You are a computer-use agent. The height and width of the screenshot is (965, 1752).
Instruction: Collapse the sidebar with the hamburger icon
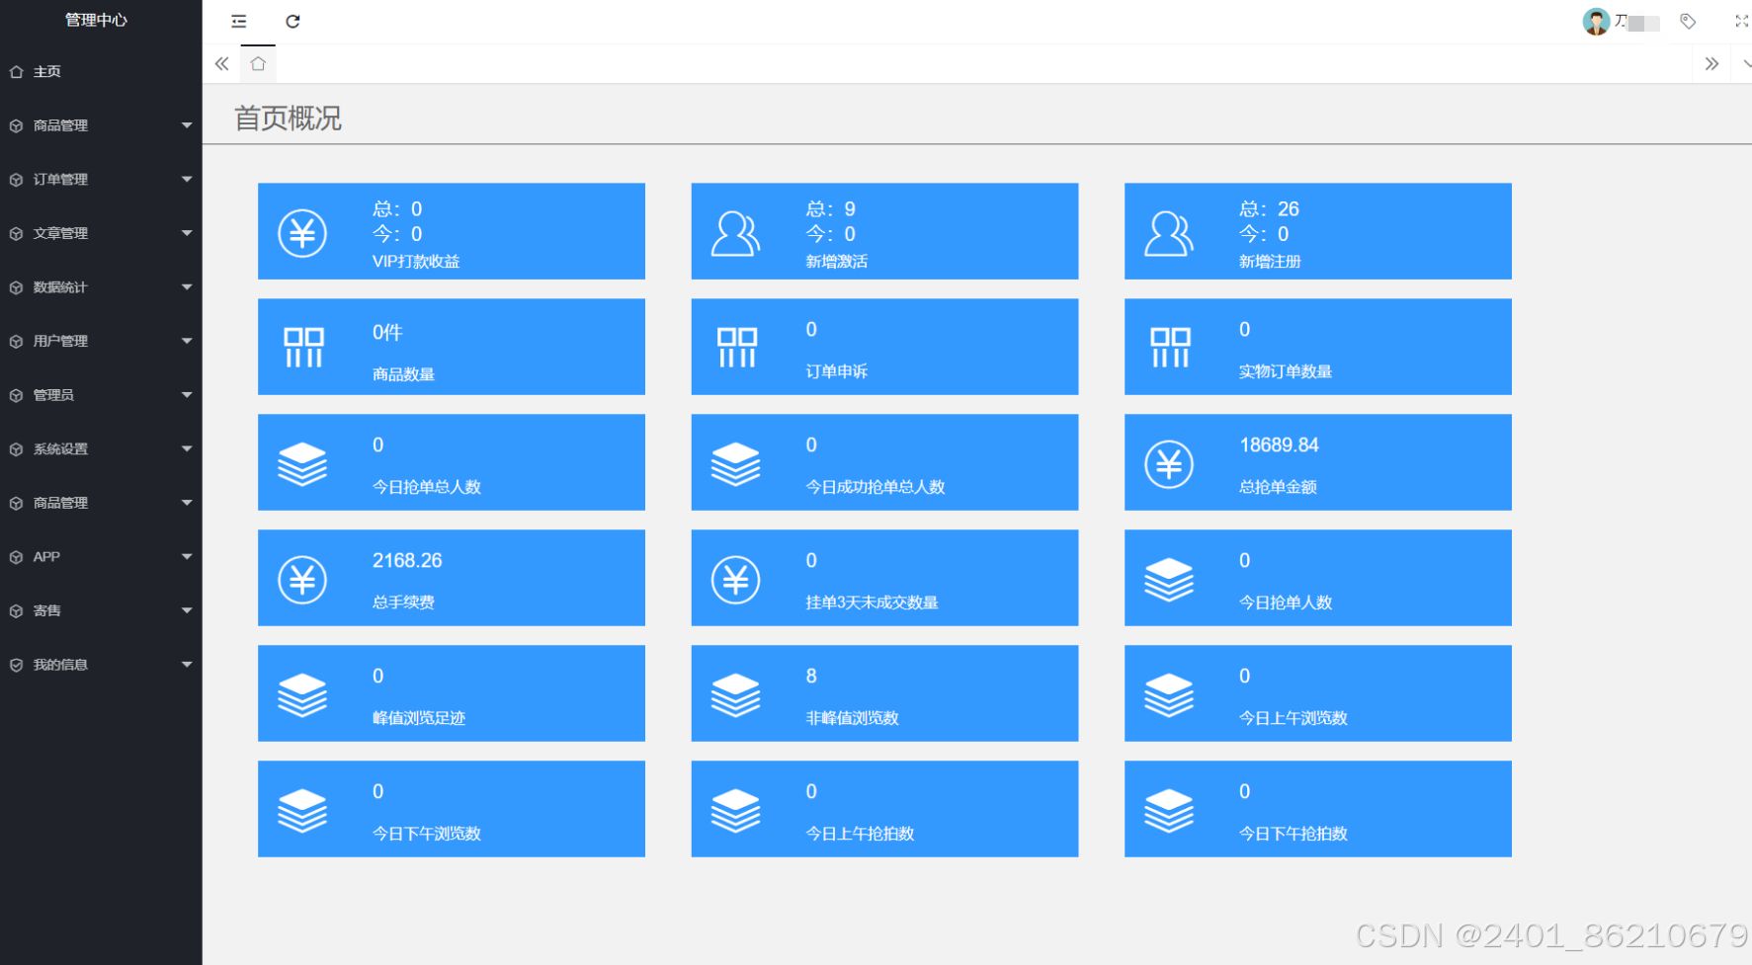[x=237, y=21]
